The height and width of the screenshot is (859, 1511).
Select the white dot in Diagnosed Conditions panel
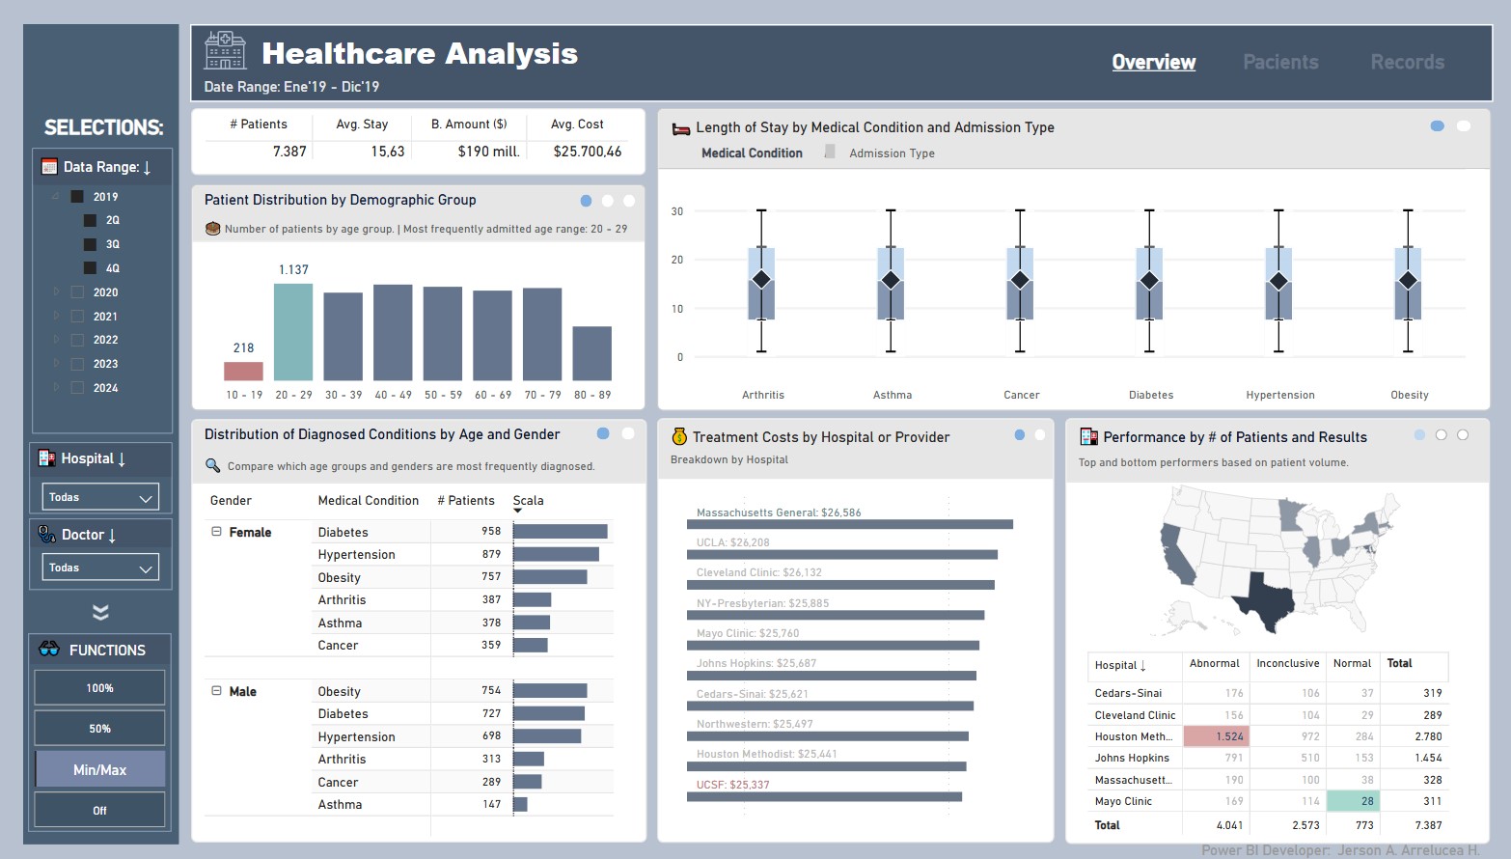628,433
